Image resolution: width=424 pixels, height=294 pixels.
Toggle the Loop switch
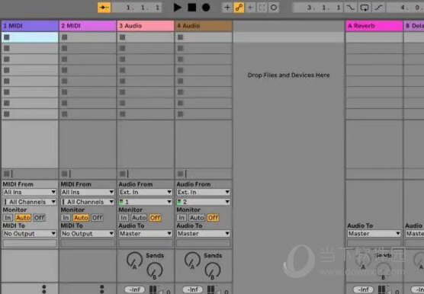[365, 8]
